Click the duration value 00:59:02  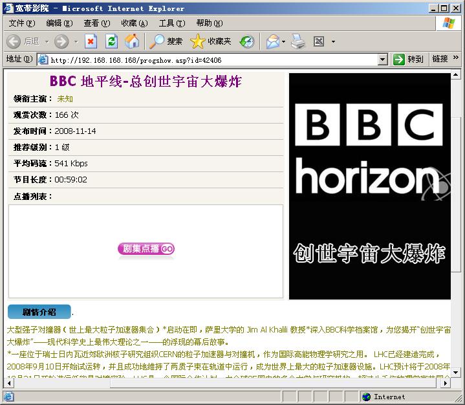71,179
